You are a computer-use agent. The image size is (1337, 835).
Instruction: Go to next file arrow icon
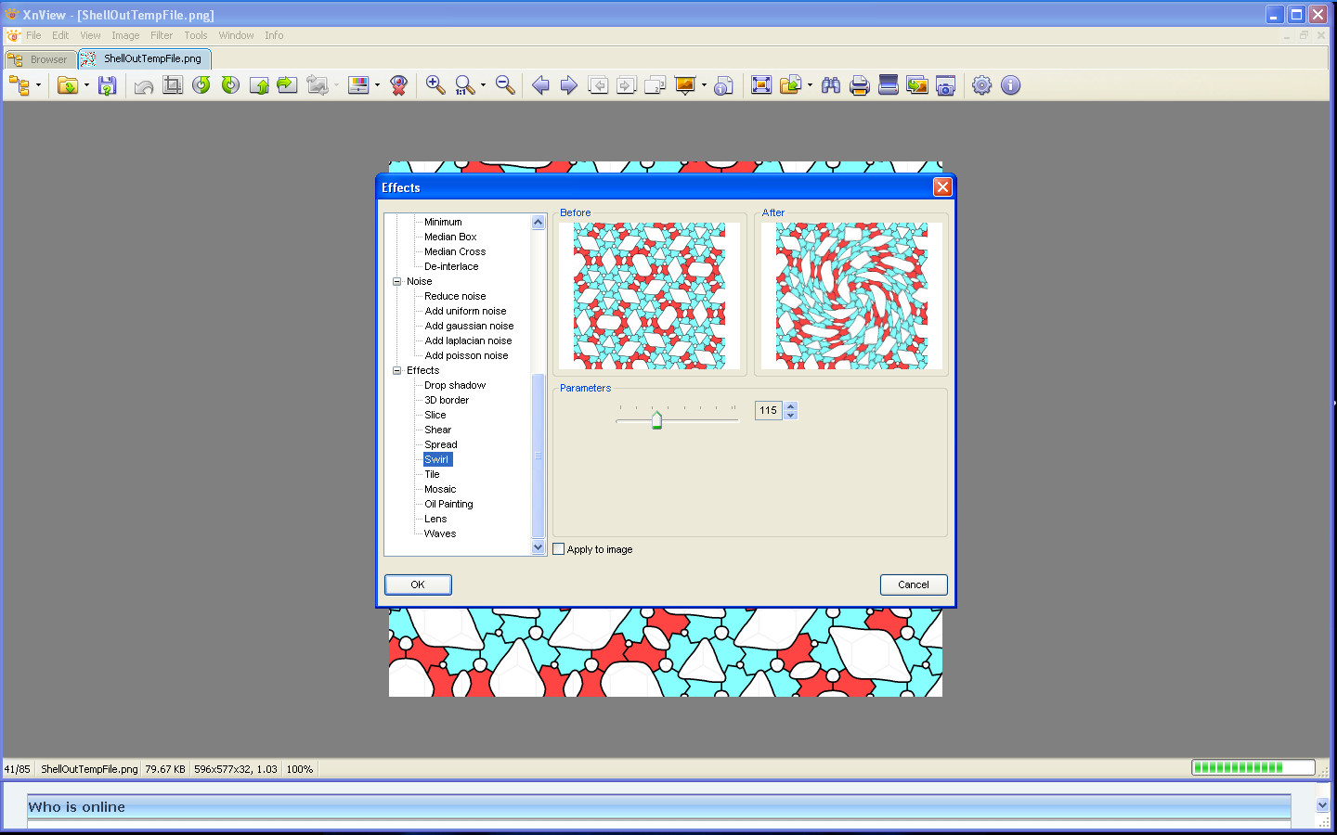pos(569,85)
